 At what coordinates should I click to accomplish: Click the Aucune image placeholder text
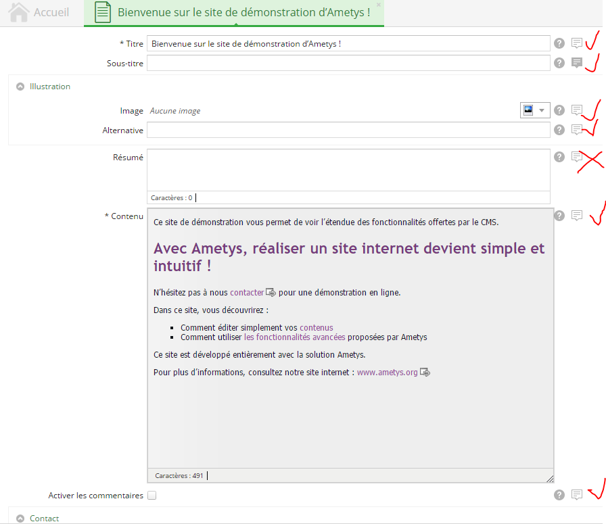coord(175,111)
